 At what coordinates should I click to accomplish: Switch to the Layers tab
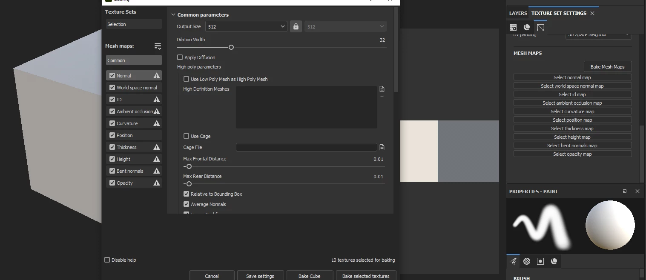coord(518,13)
